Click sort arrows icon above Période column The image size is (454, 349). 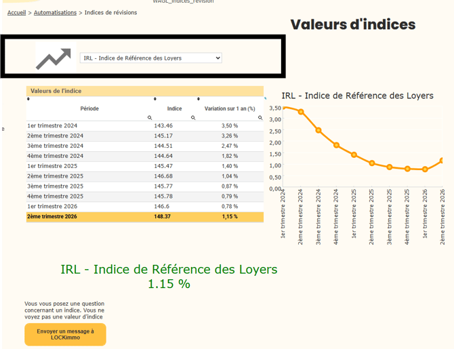click(28, 99)
